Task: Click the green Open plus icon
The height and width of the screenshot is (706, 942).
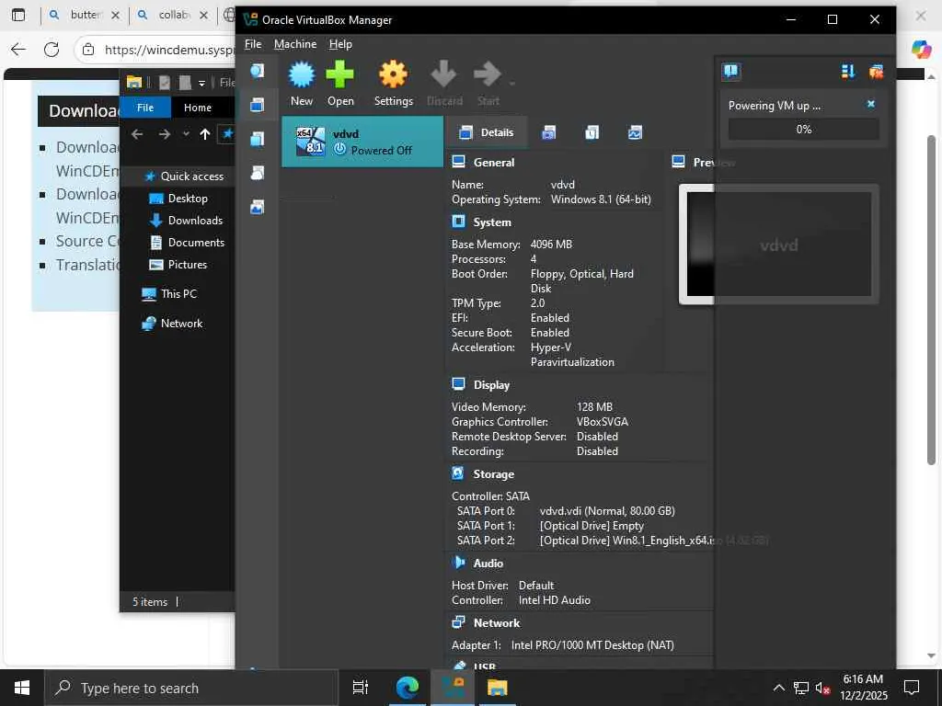Action: [340, 74]
